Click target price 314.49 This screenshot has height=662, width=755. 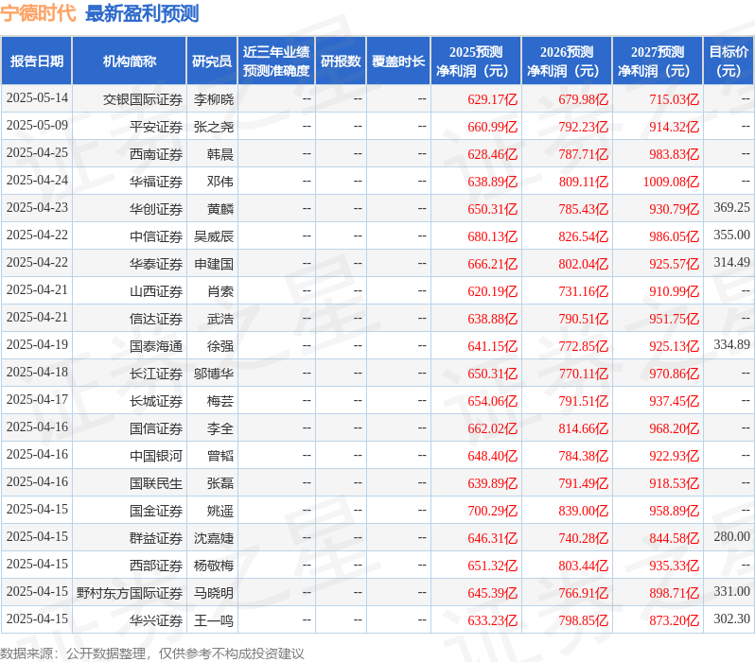(x=732, y=262)
